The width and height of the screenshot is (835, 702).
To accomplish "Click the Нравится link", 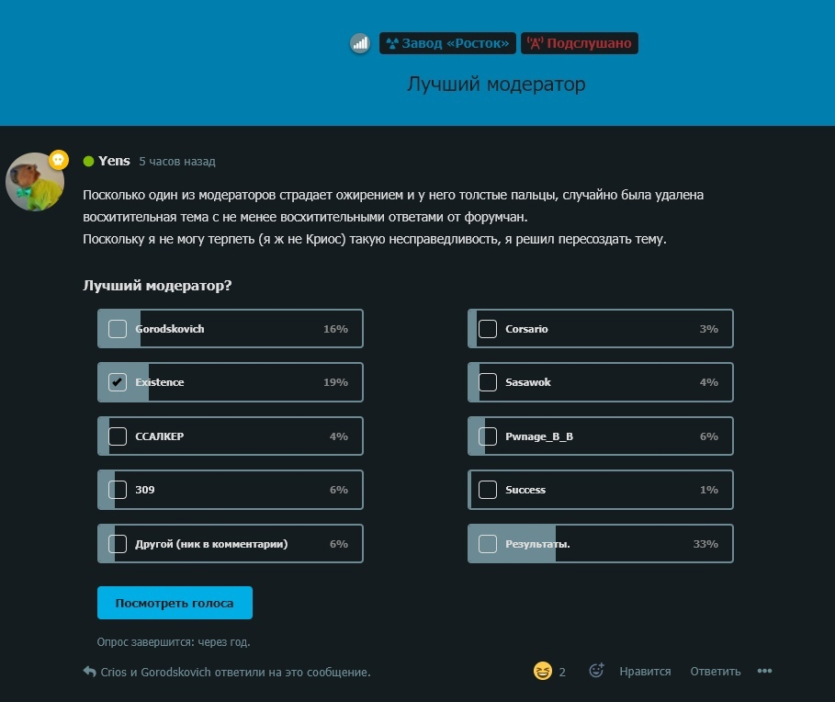I will coord(645,671).
